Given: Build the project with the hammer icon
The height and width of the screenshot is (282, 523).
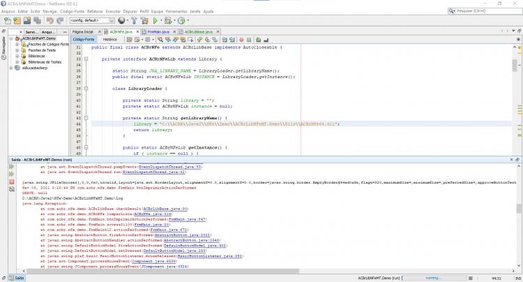Looking at the screenshot, I should pos(134,21).
